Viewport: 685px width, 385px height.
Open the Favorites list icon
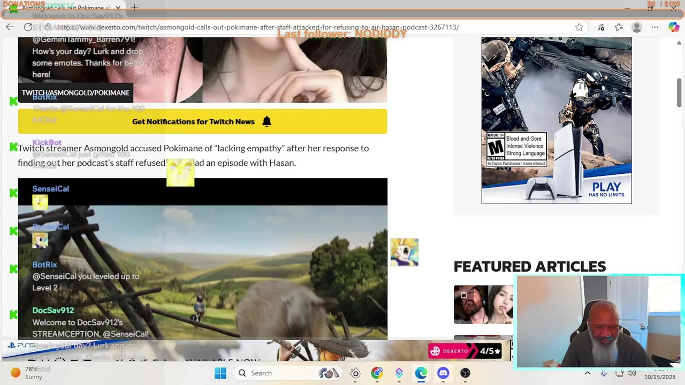click(x=619, y=27)
